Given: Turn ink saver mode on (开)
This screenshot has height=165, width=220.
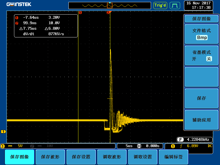Looking at the screenshot, I should click(194, 59).
